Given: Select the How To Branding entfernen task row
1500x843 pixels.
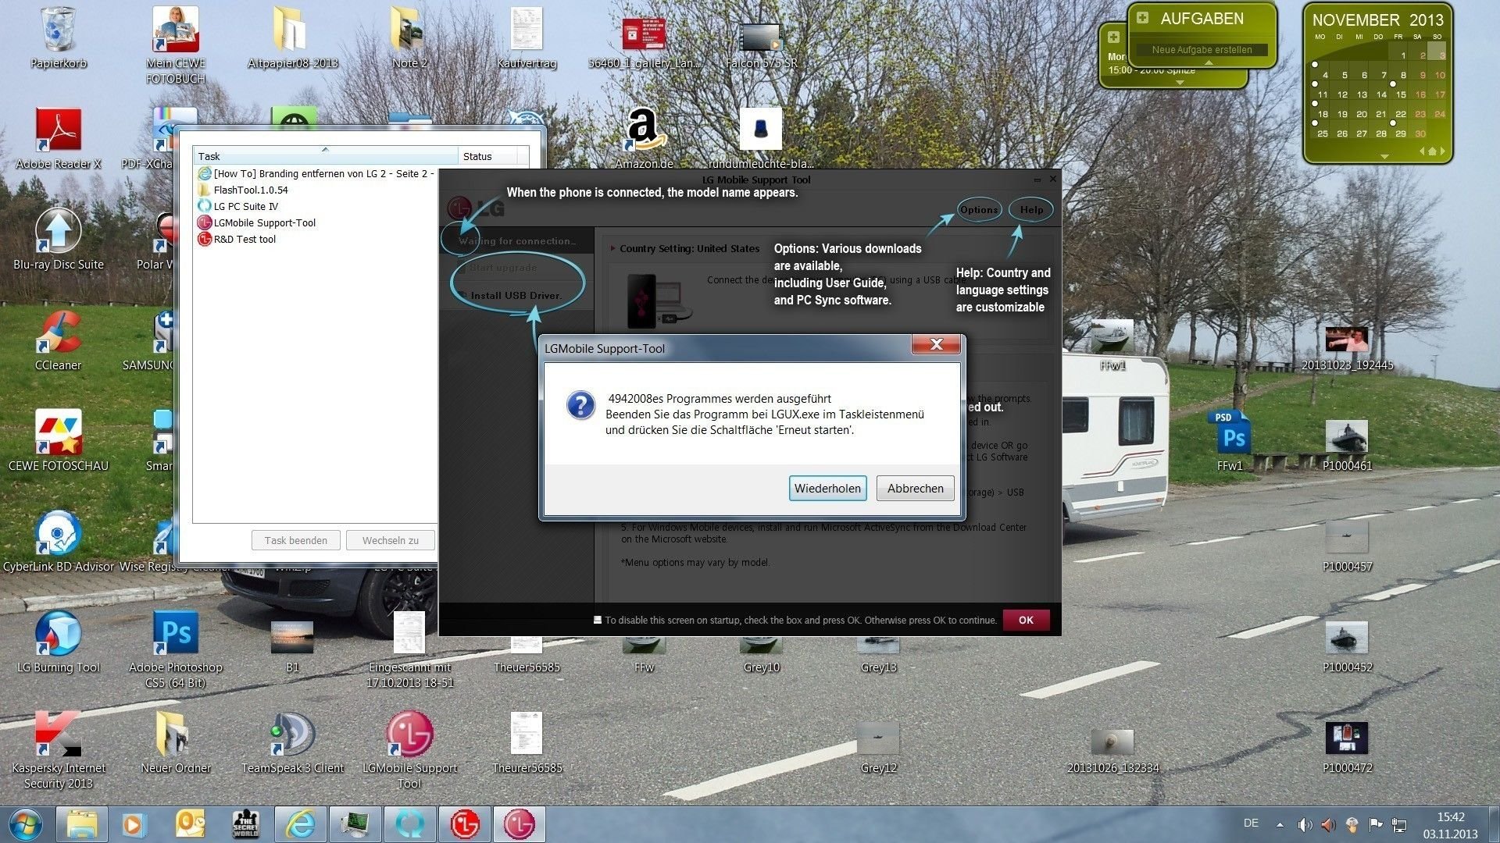Looking at the screenshot, I should click(x=316, y=173).
